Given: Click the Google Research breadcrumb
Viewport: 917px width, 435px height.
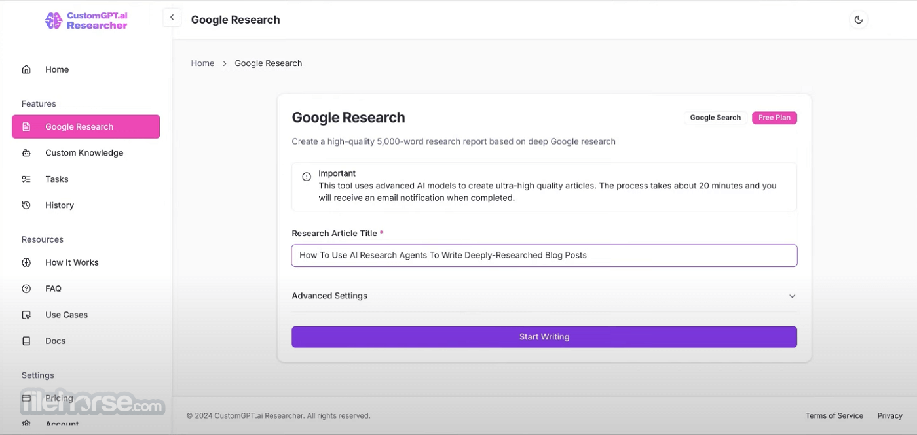Looking at the screenshot, I should coord(269,63).
